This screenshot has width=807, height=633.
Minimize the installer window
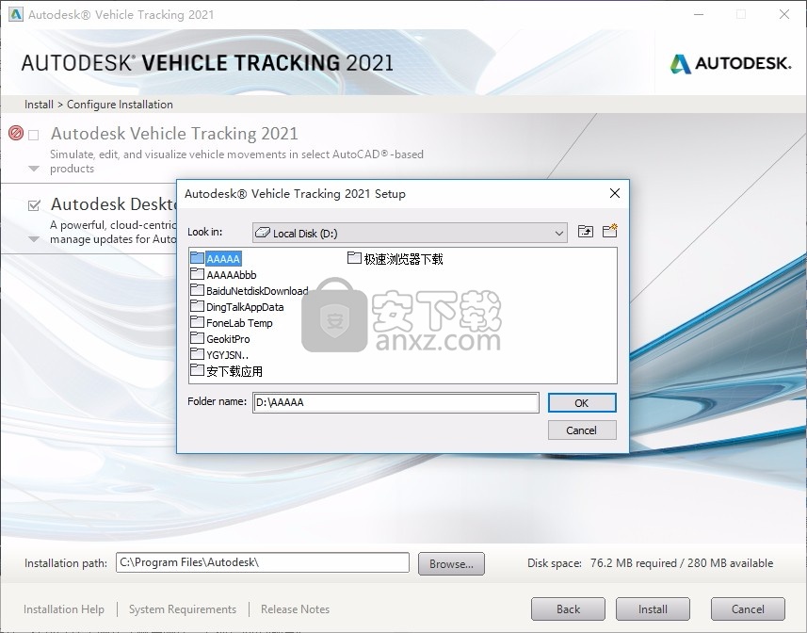[699, 14]
